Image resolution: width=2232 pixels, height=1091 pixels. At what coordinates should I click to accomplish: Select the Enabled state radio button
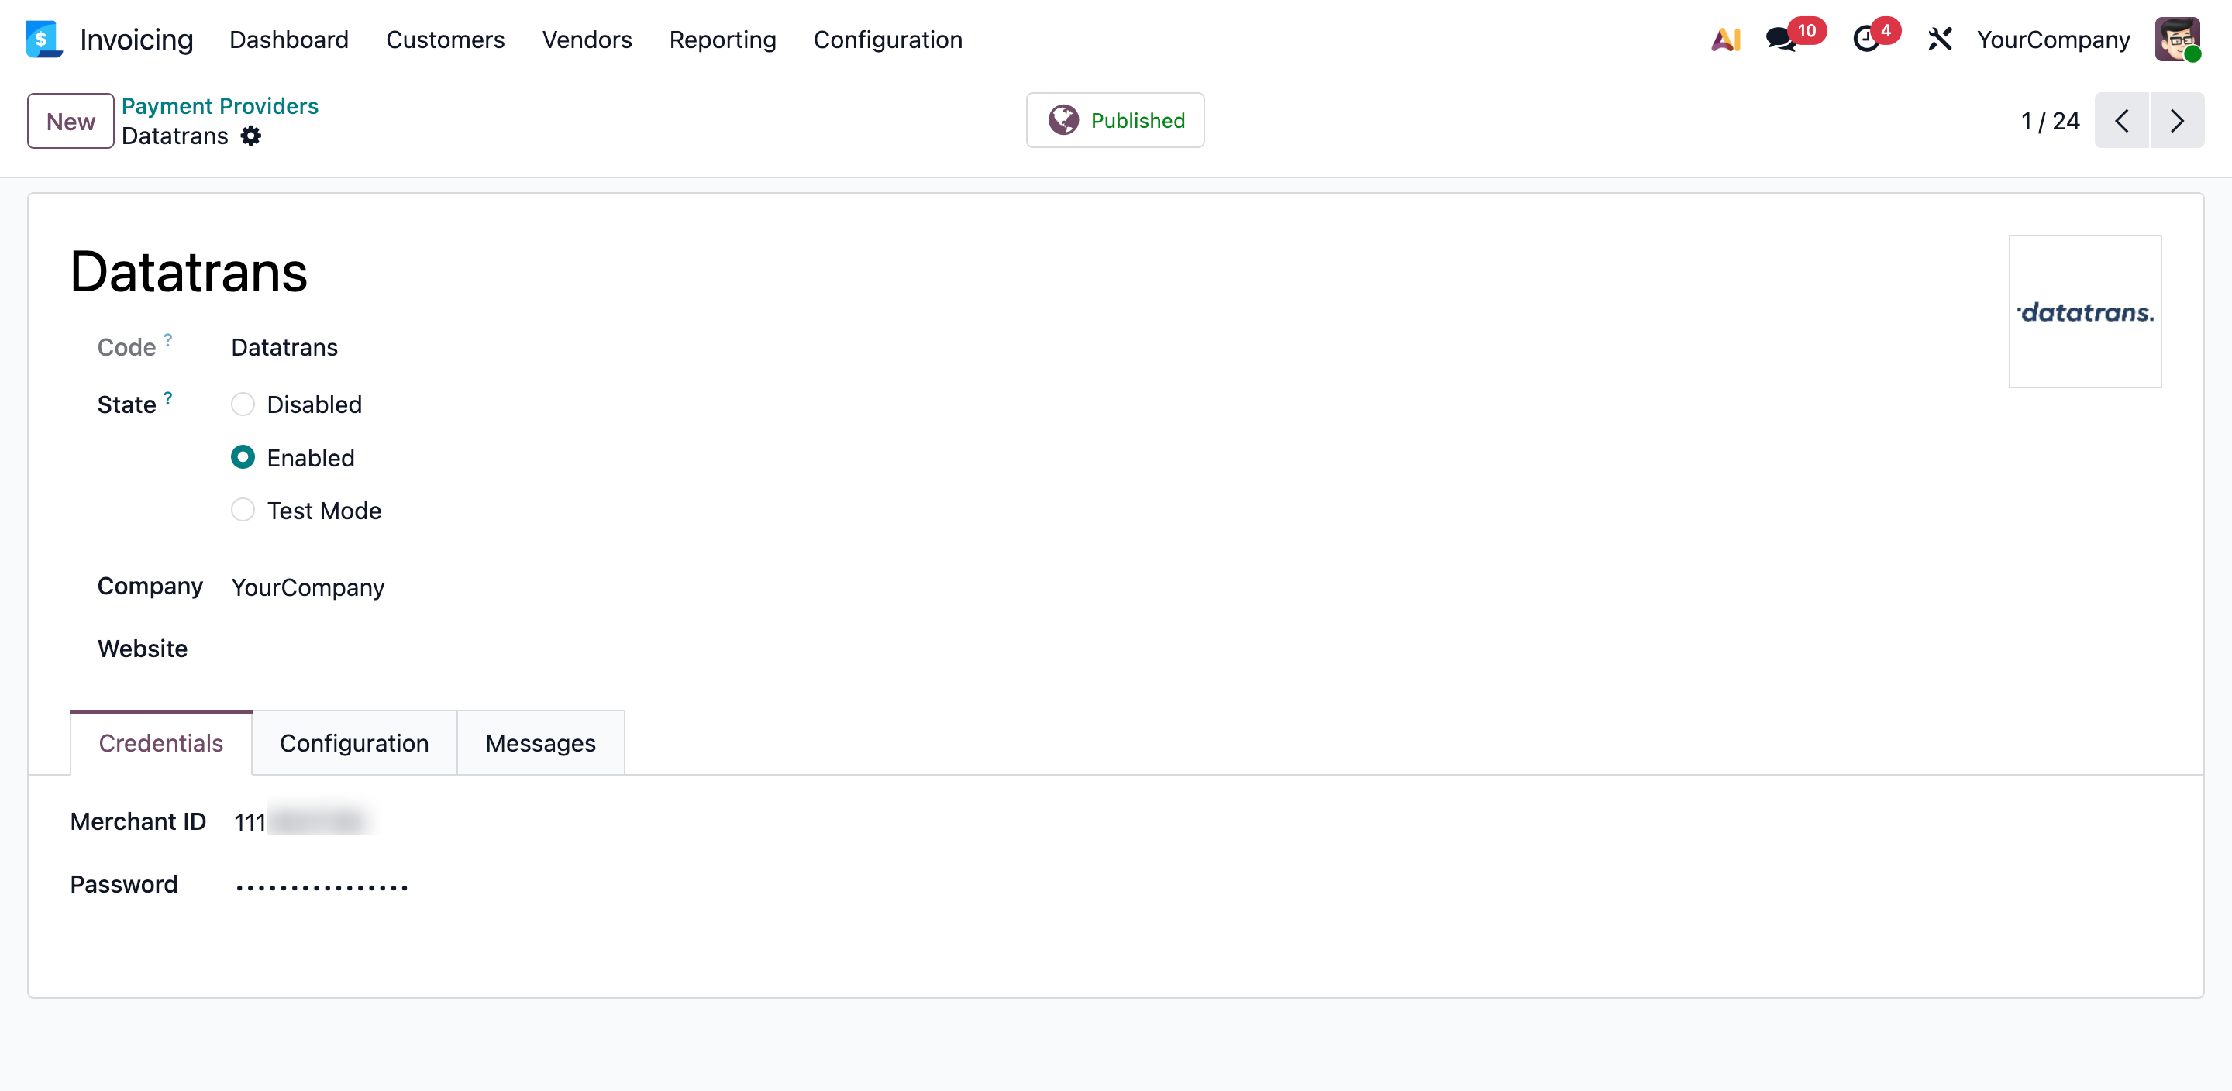243,456
